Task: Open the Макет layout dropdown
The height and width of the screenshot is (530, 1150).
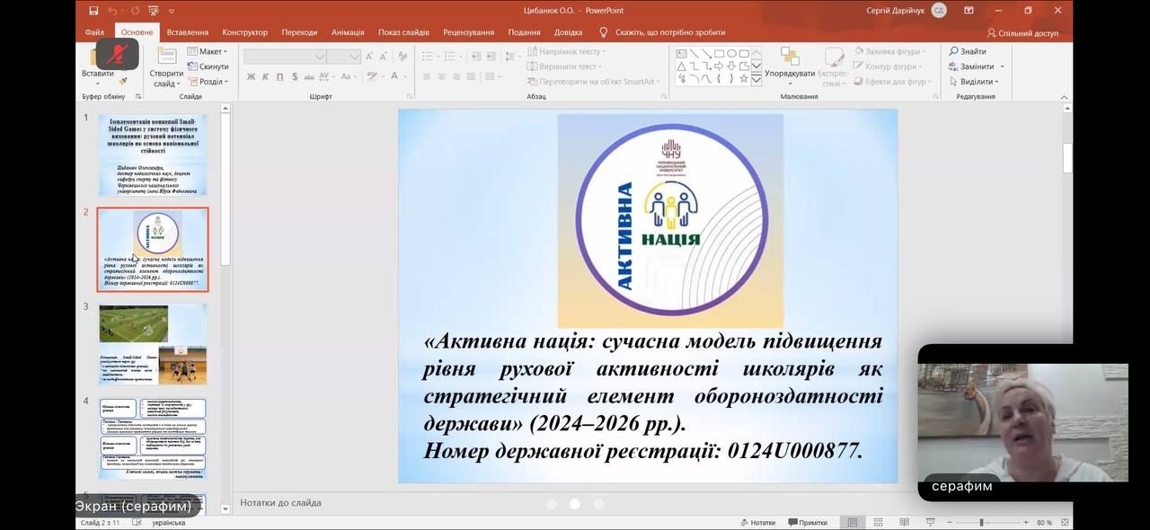Action: (208, 51)
